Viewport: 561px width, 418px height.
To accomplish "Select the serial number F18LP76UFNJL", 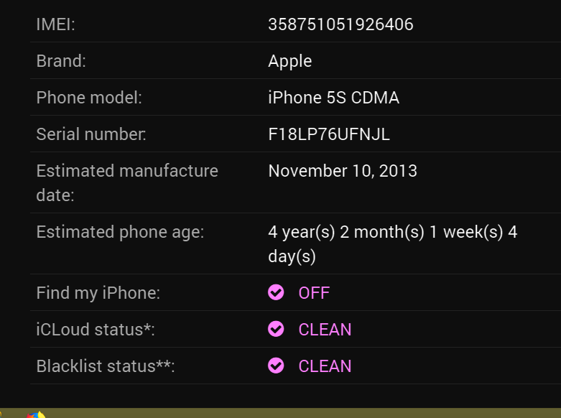I will [329, 134].
